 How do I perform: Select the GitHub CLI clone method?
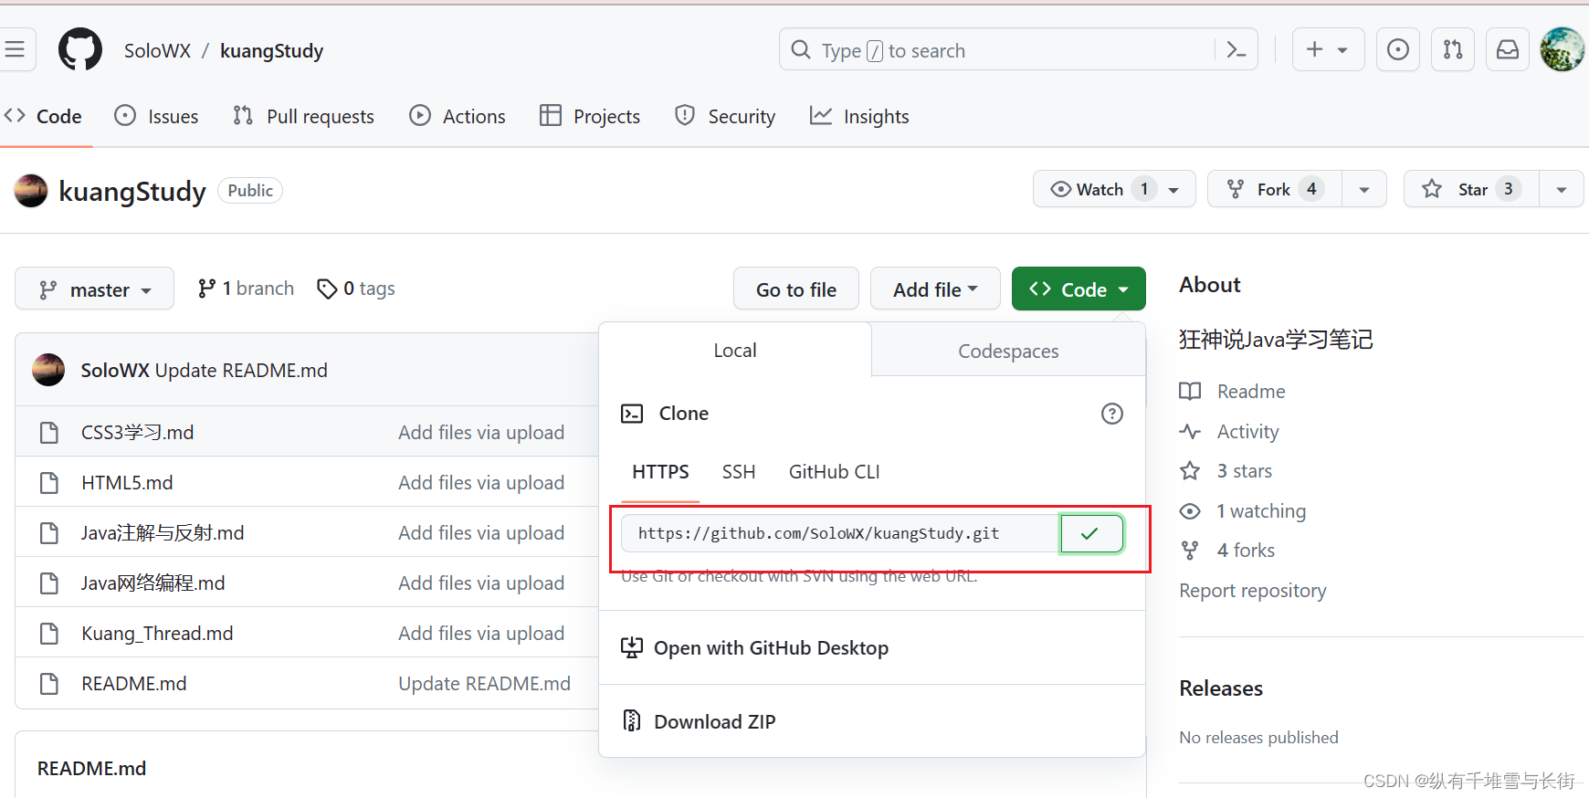(835, 472)
